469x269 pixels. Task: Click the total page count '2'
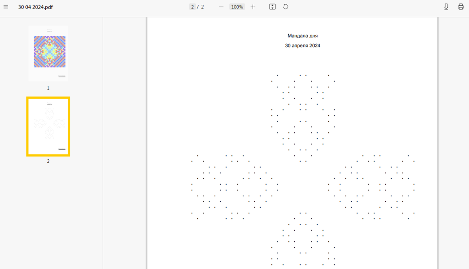point(202,7)
